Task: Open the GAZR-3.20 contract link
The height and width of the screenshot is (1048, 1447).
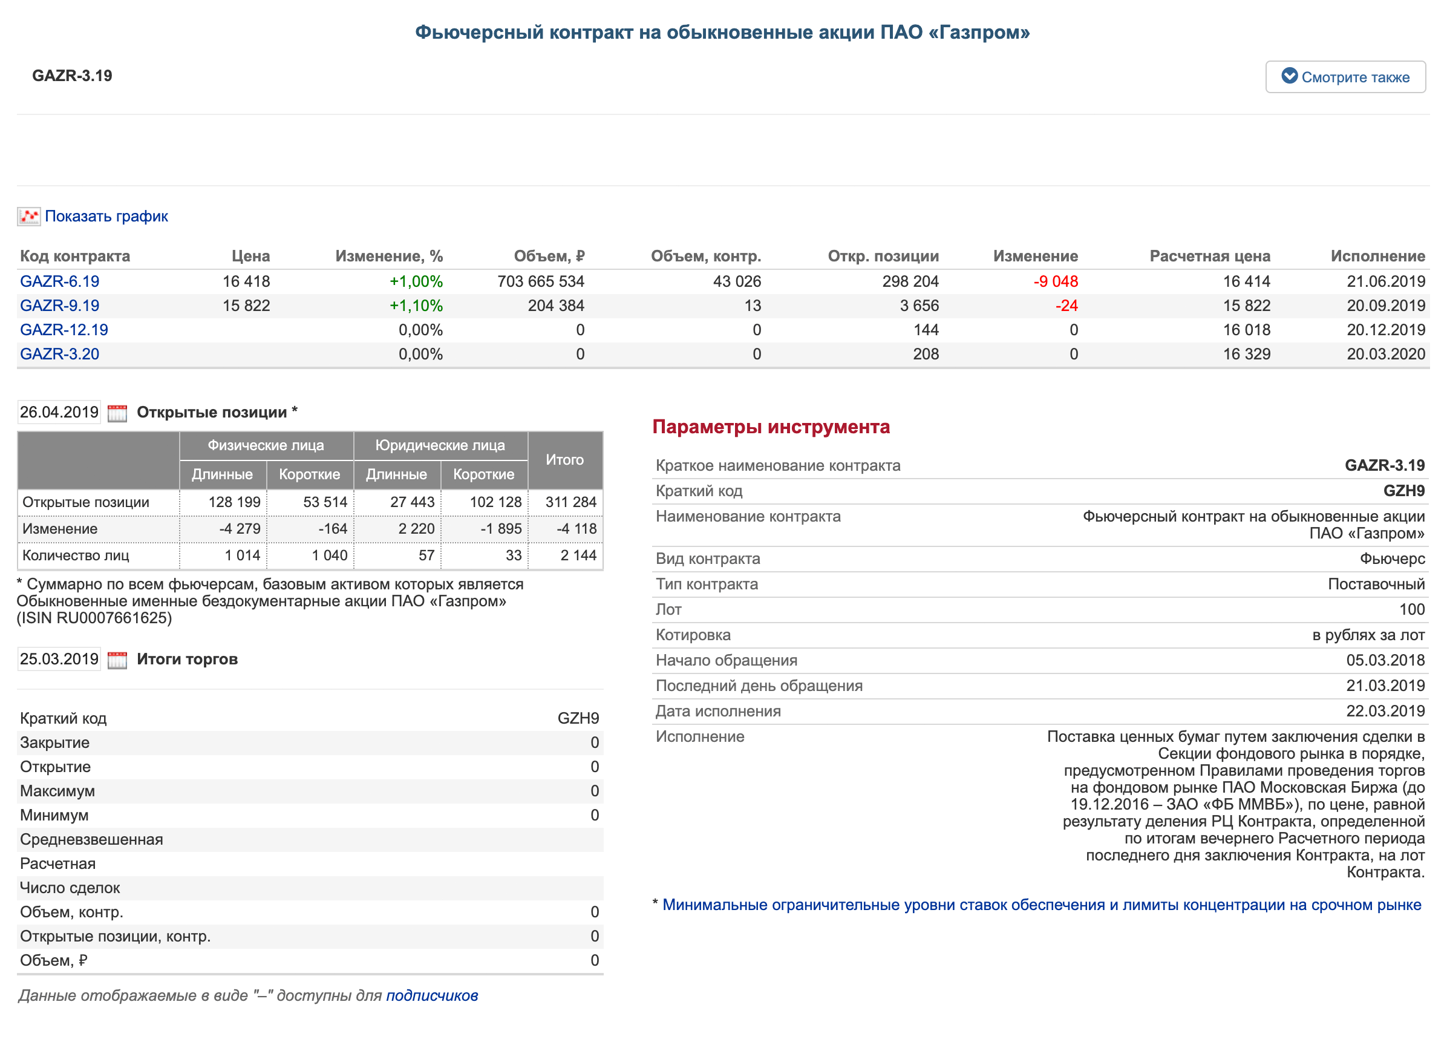Action: pos(60,354)
